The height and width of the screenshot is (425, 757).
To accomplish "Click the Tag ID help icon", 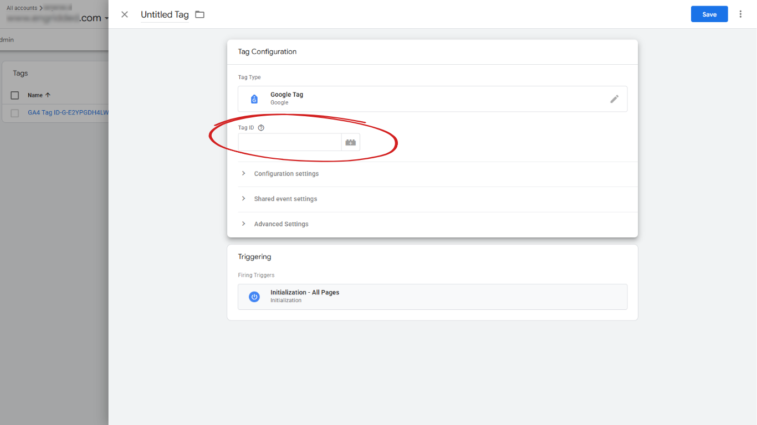I will click(260, 127).
